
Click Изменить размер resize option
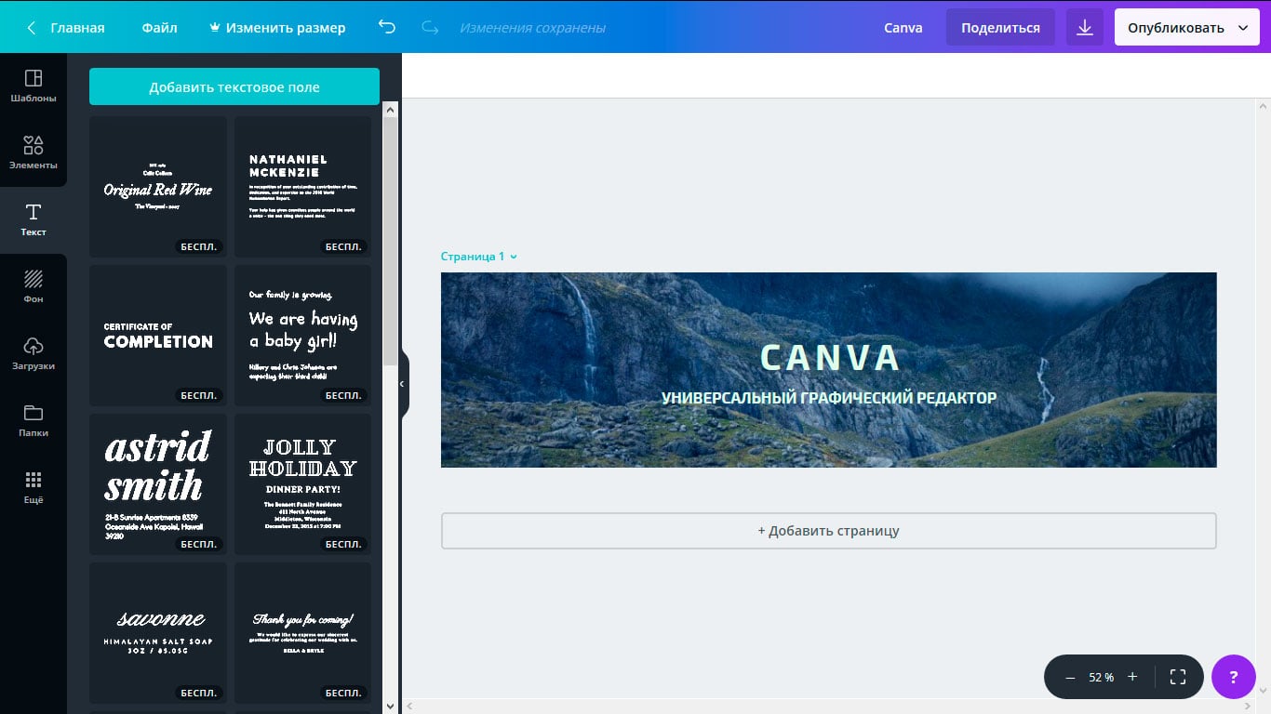(x=278, y=28)
